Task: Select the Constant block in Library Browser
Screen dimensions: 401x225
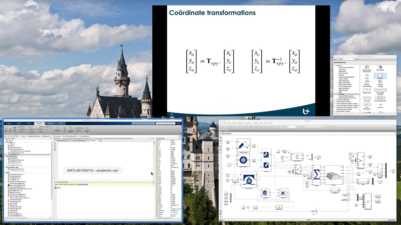Action: pos(380,75)
